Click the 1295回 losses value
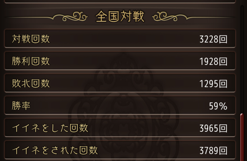The image size is (247, 161). (213, 84)
